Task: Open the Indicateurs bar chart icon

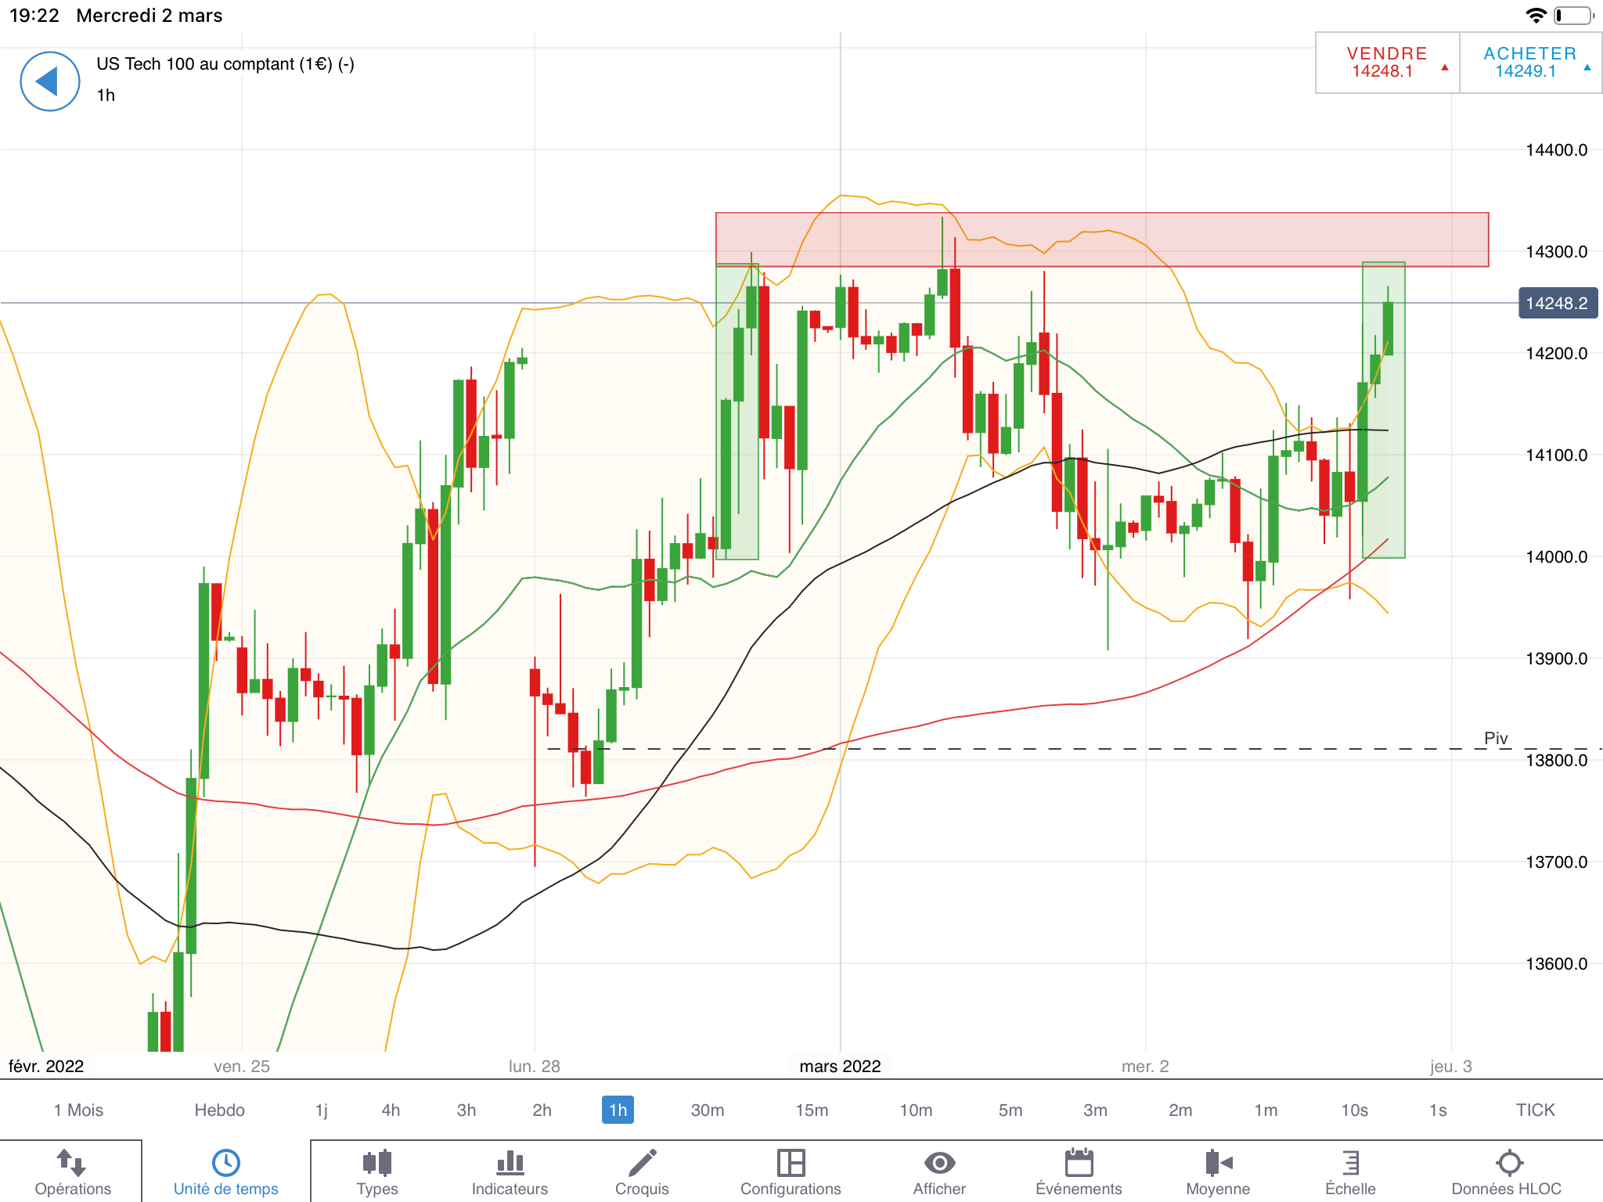Action: 510,1163
